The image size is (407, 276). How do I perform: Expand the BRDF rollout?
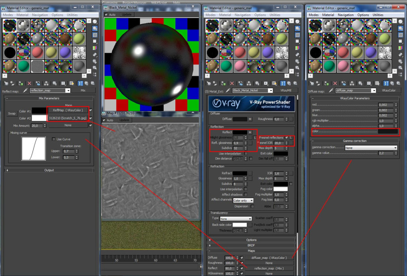[x=251, y=246]
